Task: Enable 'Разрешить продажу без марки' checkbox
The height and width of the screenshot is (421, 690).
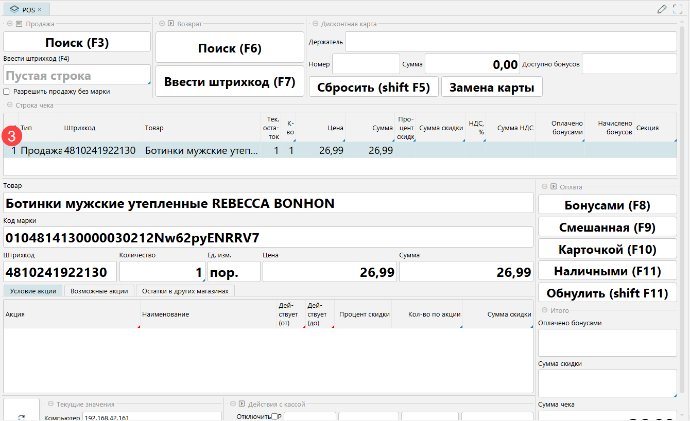Action: click(7, 92)
